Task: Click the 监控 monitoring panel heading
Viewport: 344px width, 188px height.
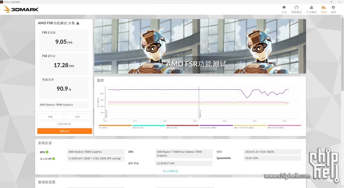Action: [100, 80]
